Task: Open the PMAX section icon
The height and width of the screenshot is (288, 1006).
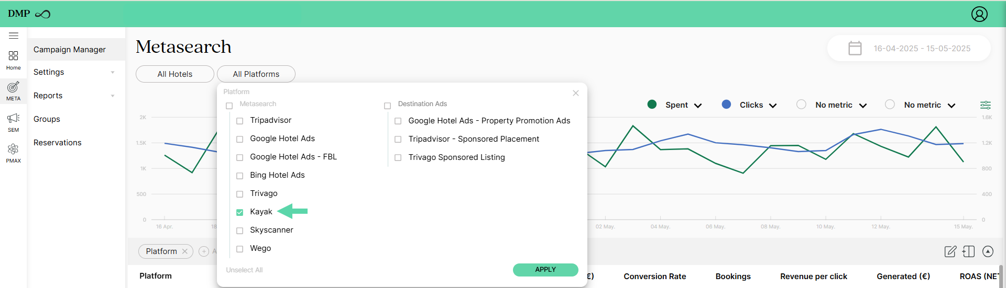Action: point(14,153)
